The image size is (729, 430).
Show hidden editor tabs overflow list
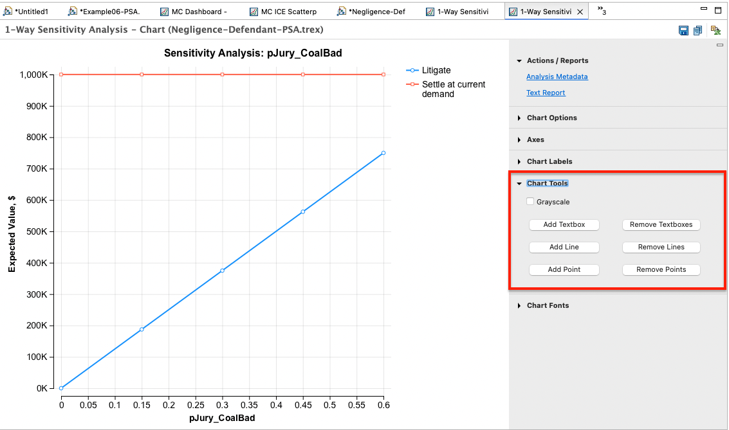pyautogui.click(x=602, y=11)
